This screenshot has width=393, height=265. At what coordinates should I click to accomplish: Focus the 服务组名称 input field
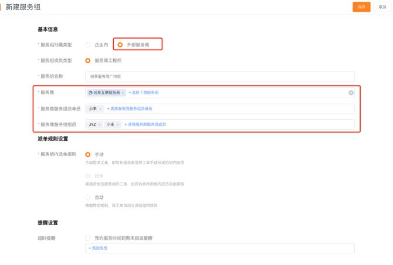[220, 76]
